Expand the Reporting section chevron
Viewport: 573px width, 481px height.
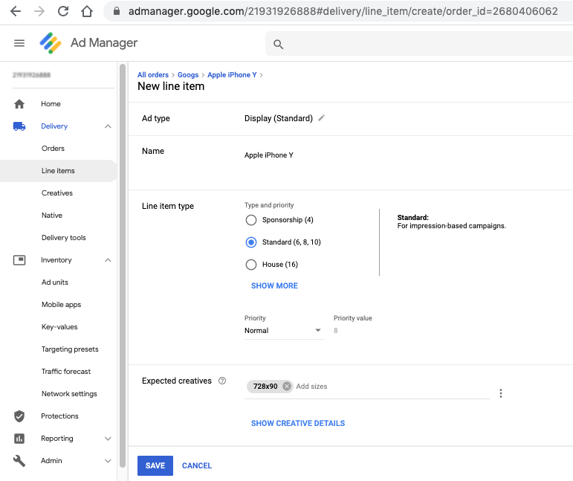[108, 439]
